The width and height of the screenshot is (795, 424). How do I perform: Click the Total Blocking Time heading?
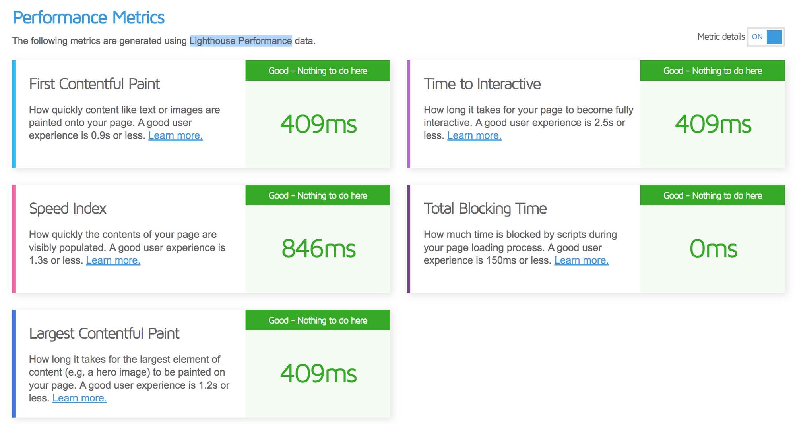coord(485,209)
